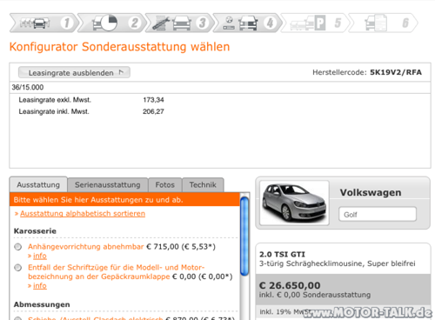Jump to step 3 engine and car icon
Screen dimensions: 435x320
click(x=179, y=23)
